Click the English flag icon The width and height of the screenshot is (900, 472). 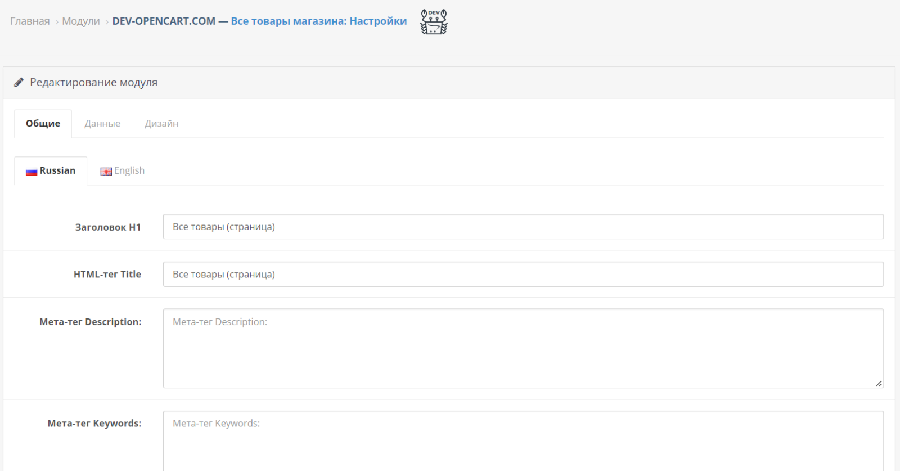point(106,172)
